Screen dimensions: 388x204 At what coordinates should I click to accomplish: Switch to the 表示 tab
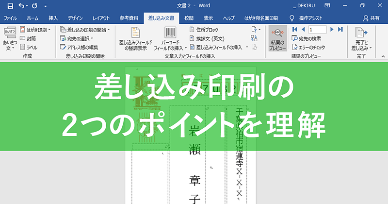click(208, 18)
